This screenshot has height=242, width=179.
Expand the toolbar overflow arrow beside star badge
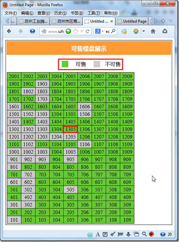144,31
